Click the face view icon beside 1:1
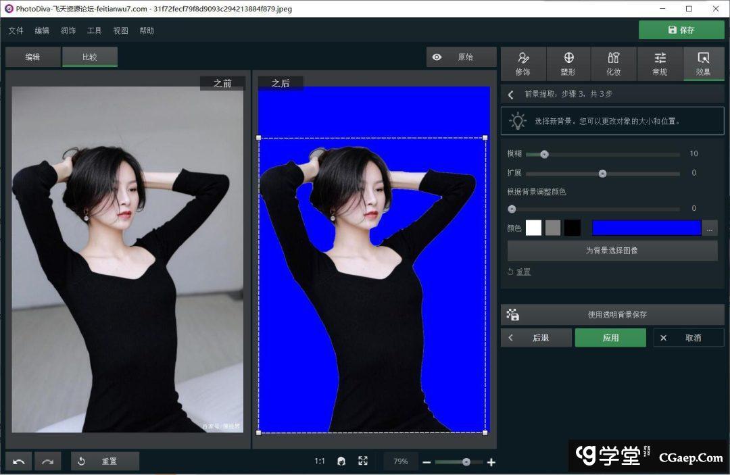Image resolution: width=730 pixels, height=475 pixels. coord(342,461)
